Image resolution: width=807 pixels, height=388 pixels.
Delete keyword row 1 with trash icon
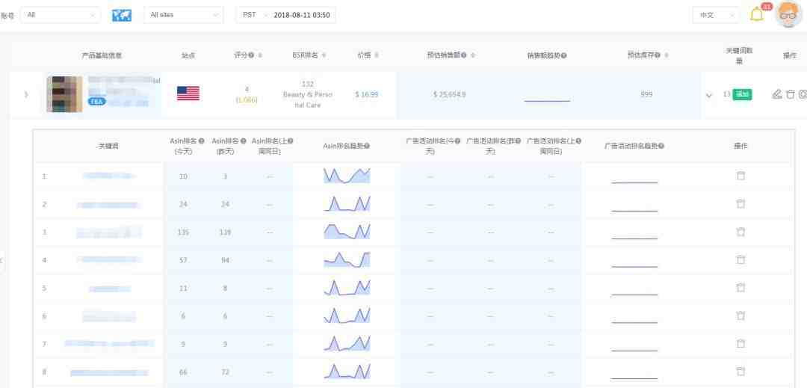click(x=740, y=176)
